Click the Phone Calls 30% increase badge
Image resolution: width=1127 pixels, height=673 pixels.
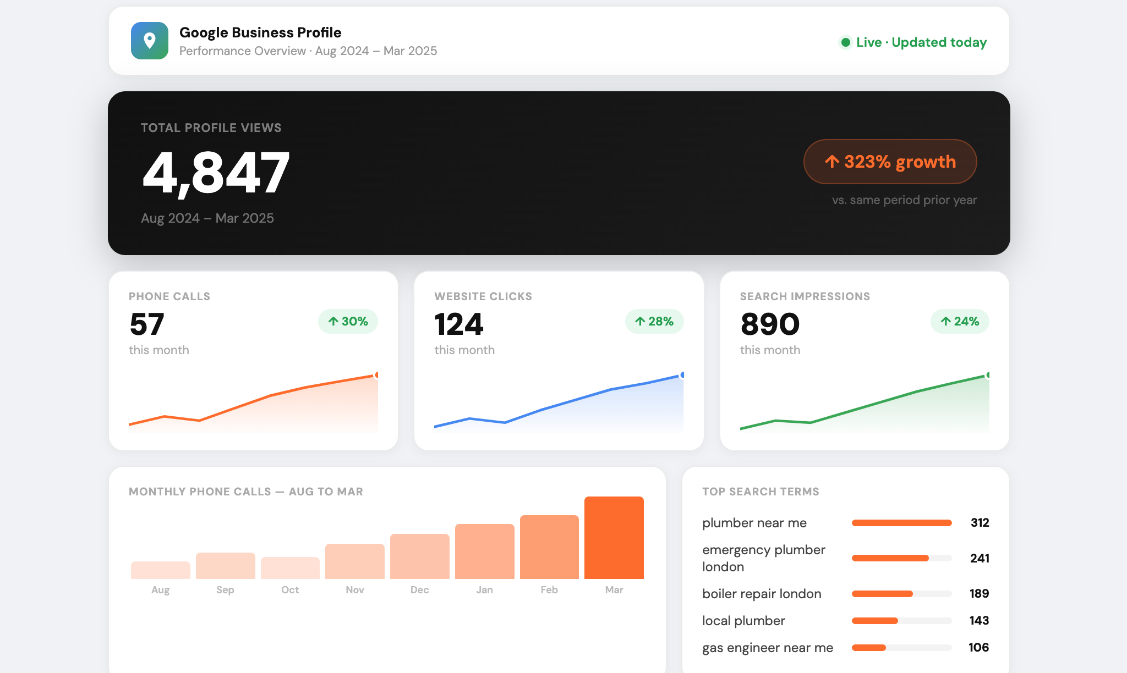pos(348,322)
